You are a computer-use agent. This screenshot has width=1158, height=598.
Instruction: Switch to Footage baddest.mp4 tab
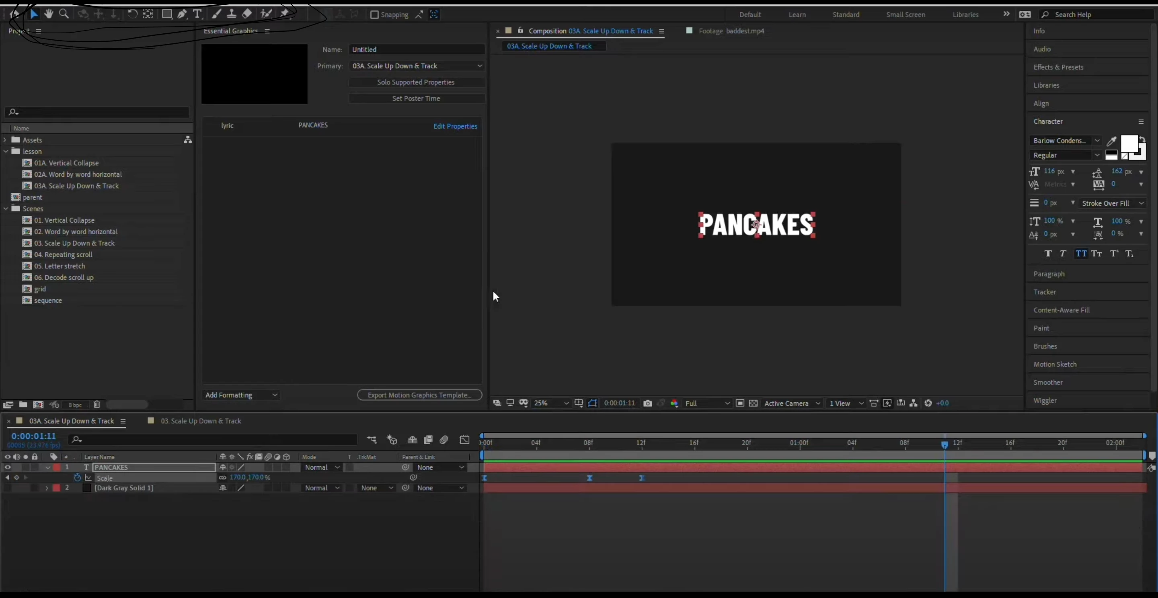click(731, 31)
